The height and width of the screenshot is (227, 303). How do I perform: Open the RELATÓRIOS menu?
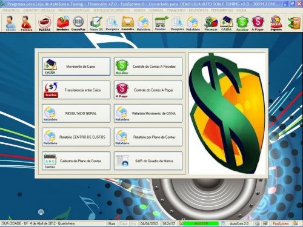click(x=198, y=10)
